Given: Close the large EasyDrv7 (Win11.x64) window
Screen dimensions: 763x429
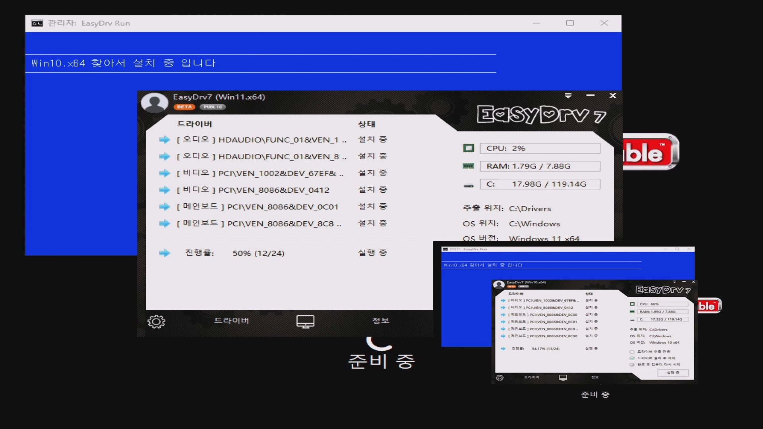Looking at the screenshot, I should (x=613, y=96).
